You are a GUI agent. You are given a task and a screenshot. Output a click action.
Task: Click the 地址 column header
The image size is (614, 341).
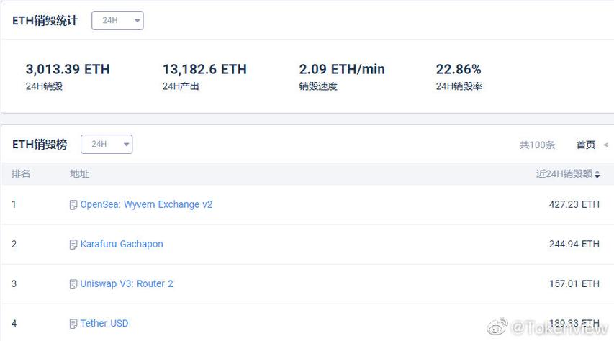(x=79, y=173)
